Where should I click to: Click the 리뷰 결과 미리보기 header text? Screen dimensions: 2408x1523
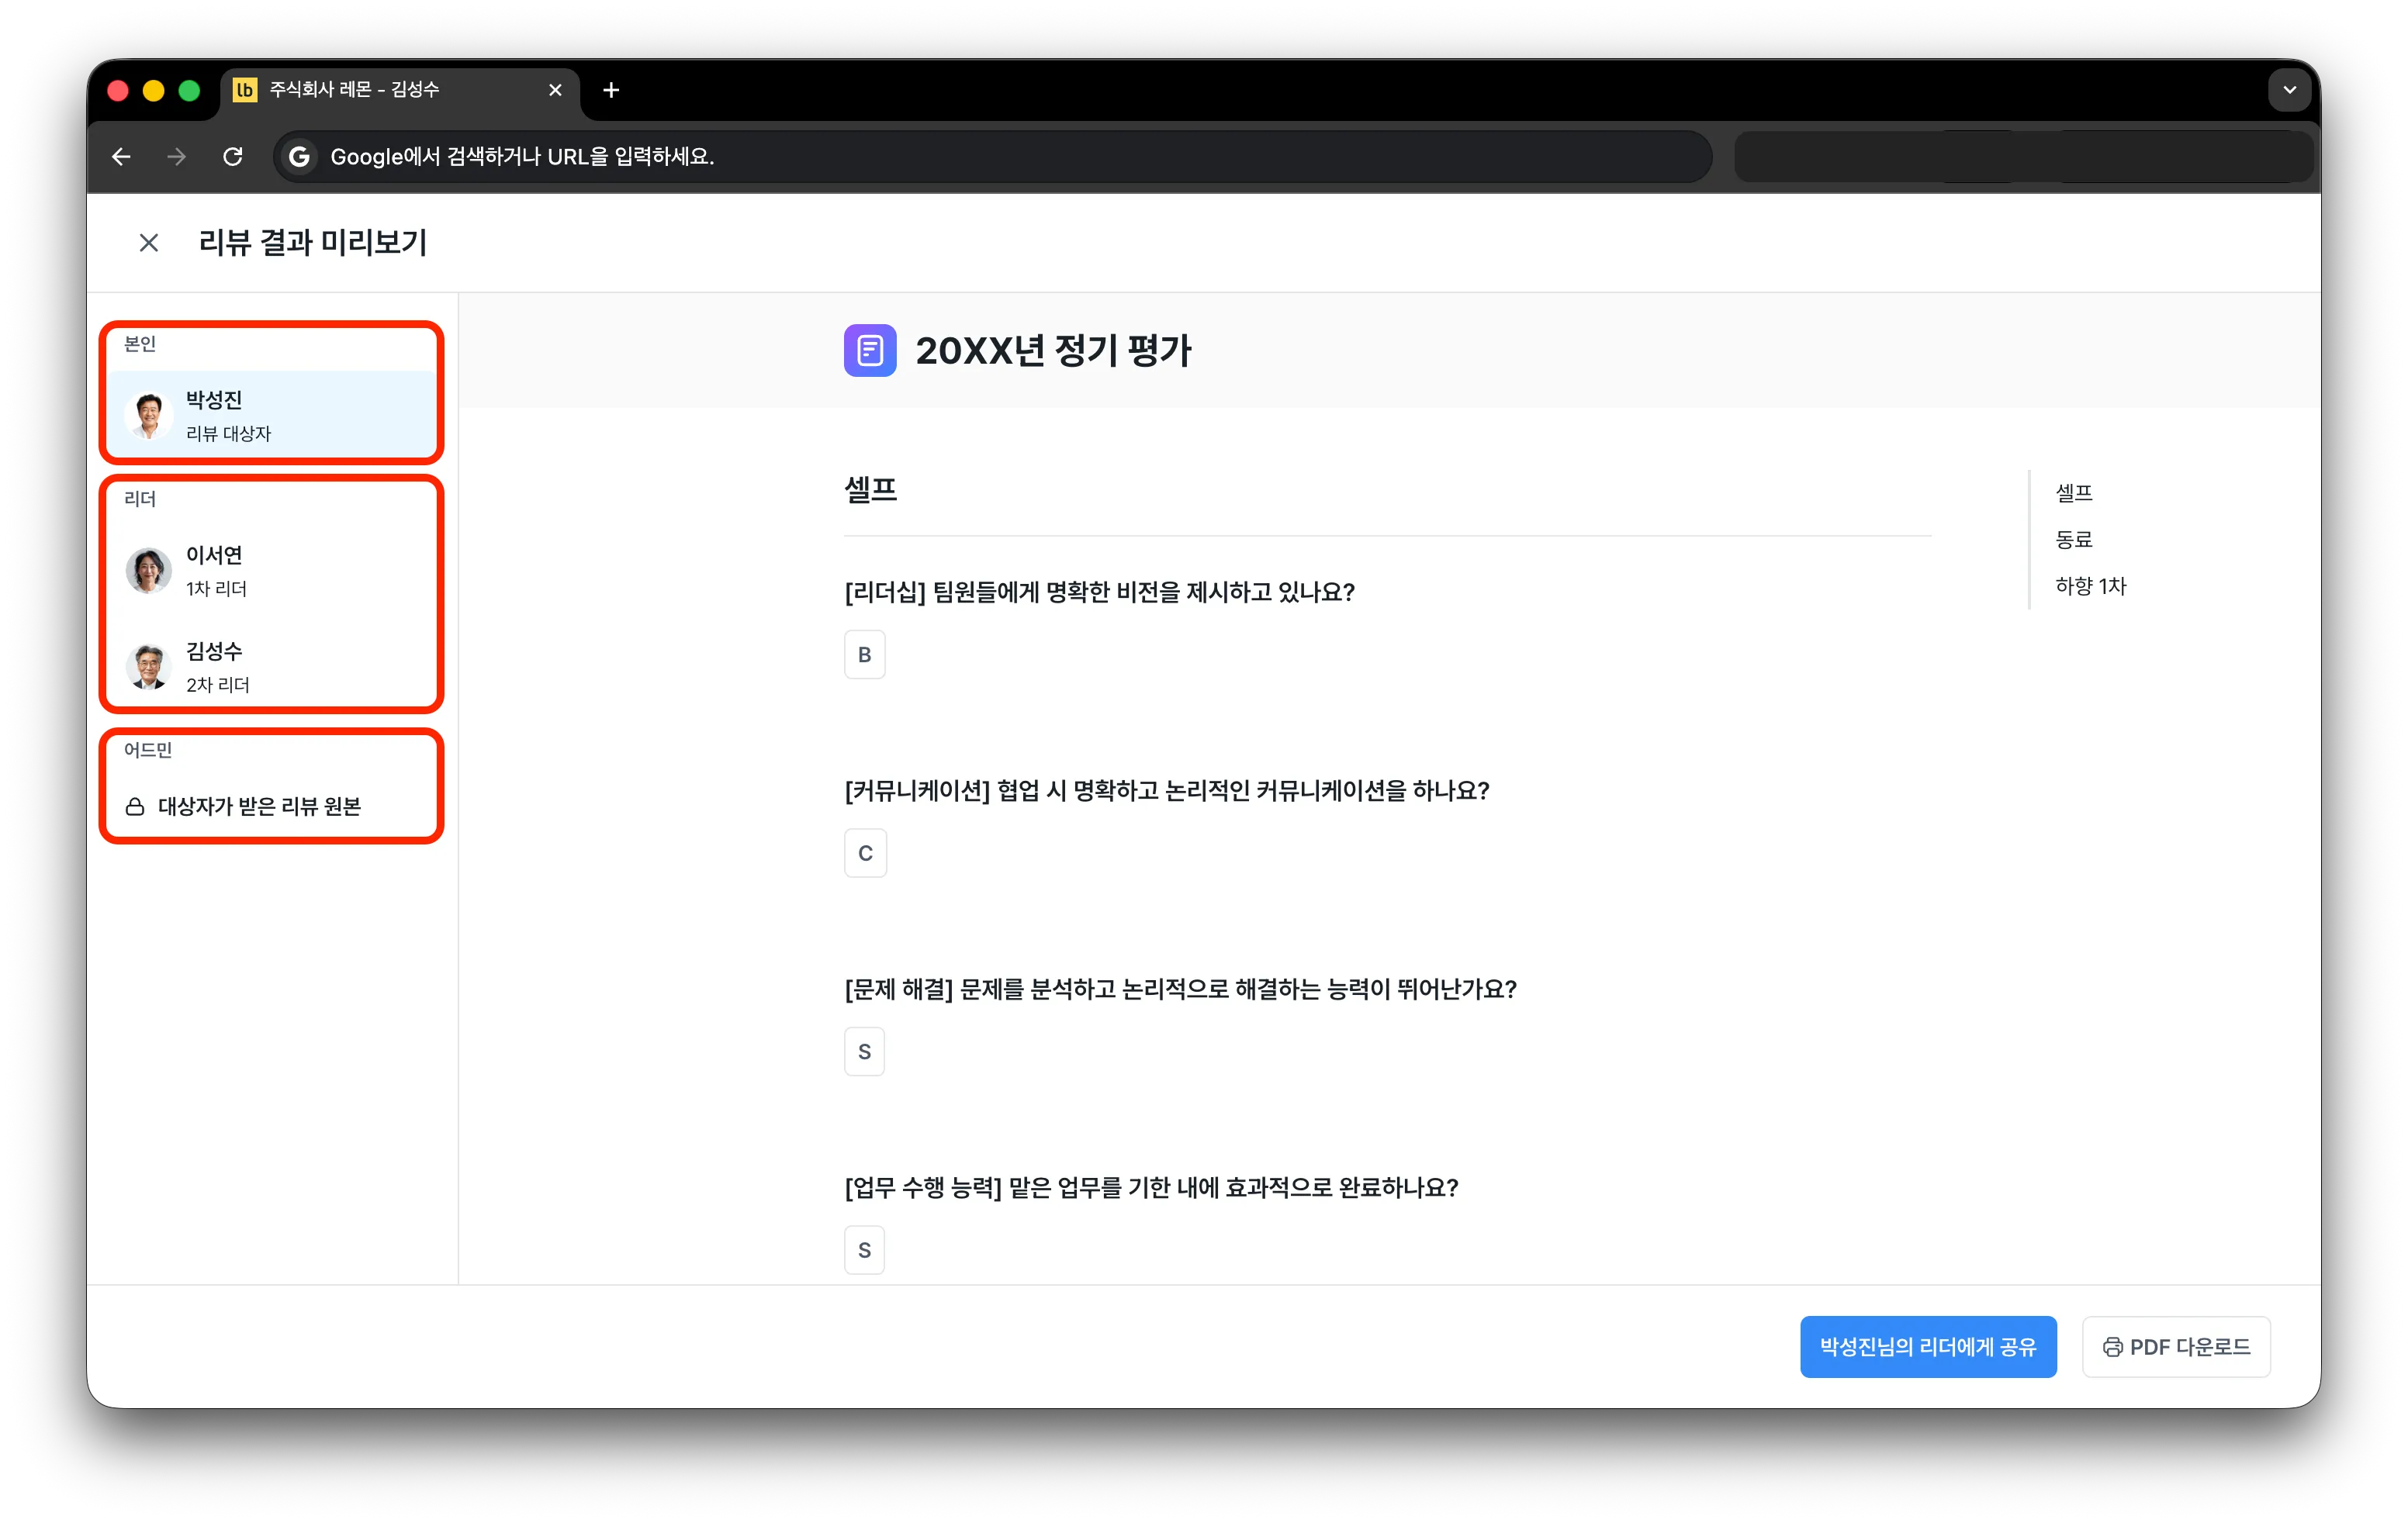point(312,243)
